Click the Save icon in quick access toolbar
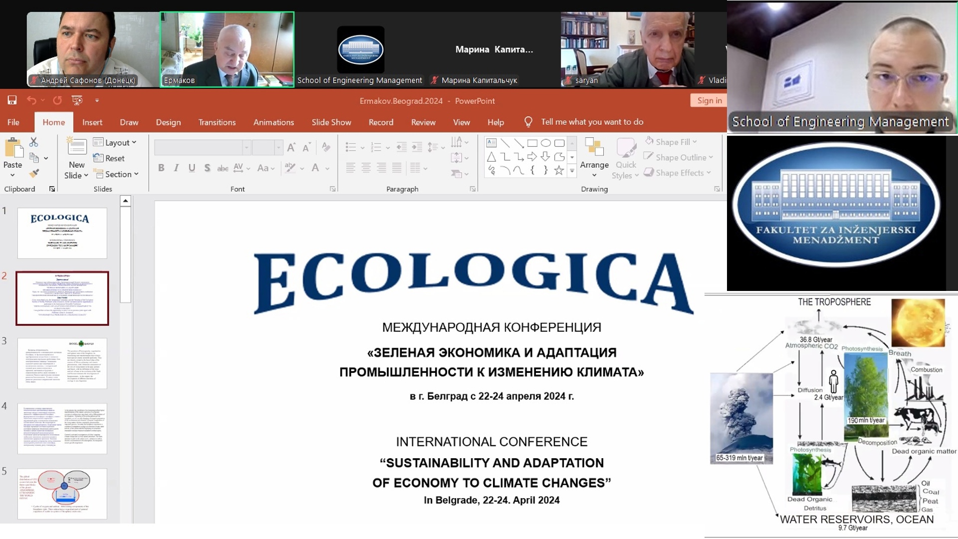 click(12, 100)
